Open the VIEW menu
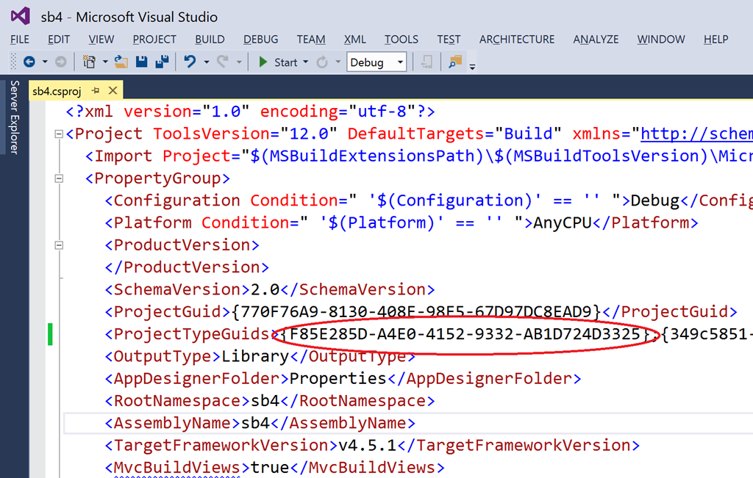Viewport: 753px width, 478px height. coord(101,40)
